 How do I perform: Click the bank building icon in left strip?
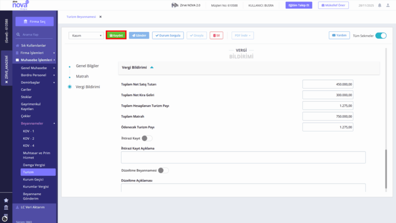pos(6,208)
